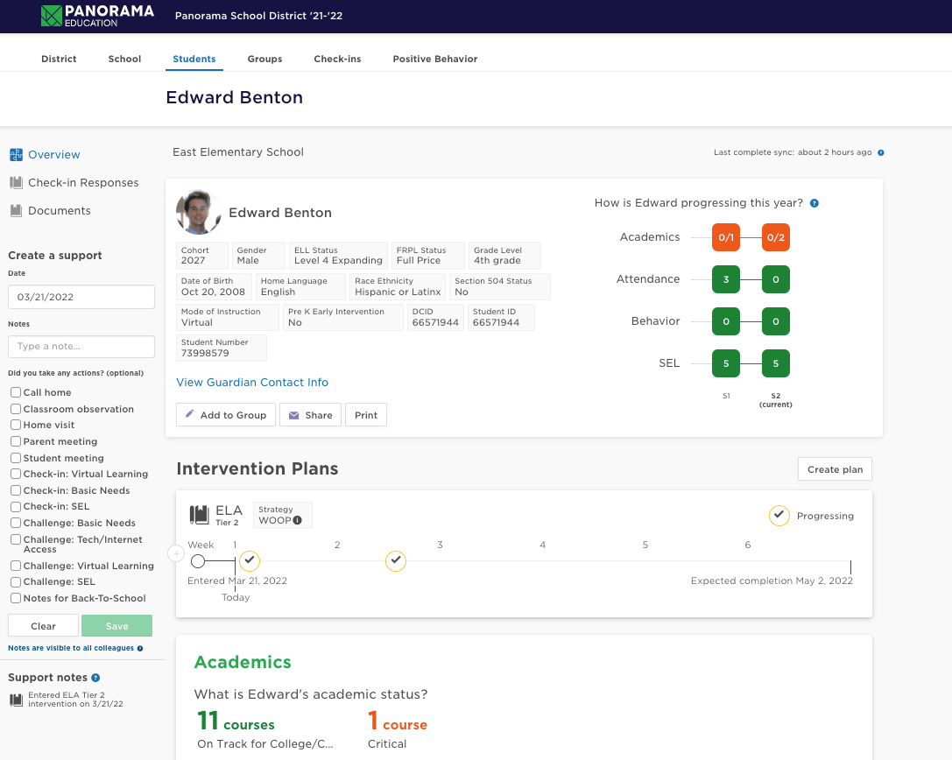Check the Call home checkbox
Viewport: 952px width, 760px height.
click(x=16, y=393)
